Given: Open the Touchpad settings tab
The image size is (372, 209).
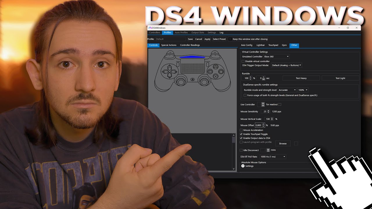Looking at the screenshot, I should coord(273,45).
